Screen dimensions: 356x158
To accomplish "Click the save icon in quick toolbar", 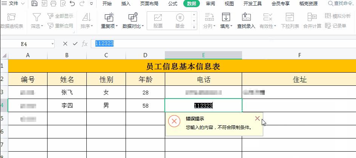I will [34, 4].
